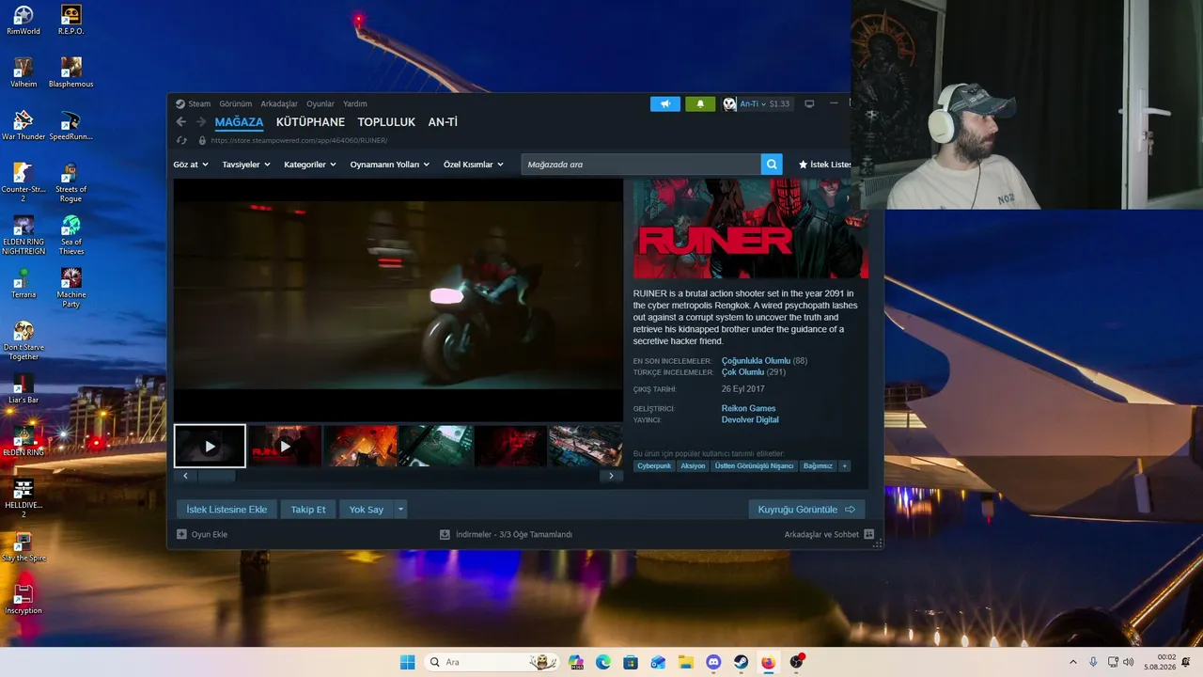Select the ELDEN RING desktop icon

[x=23, y=441]
